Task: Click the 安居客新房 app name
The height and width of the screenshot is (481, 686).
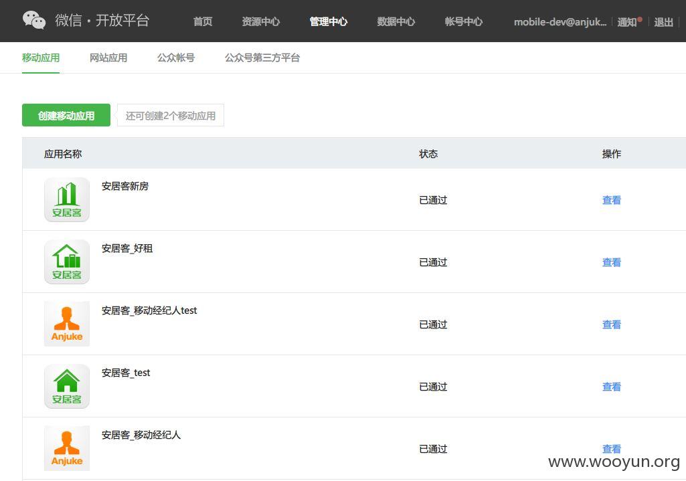Action: [125, 186]
